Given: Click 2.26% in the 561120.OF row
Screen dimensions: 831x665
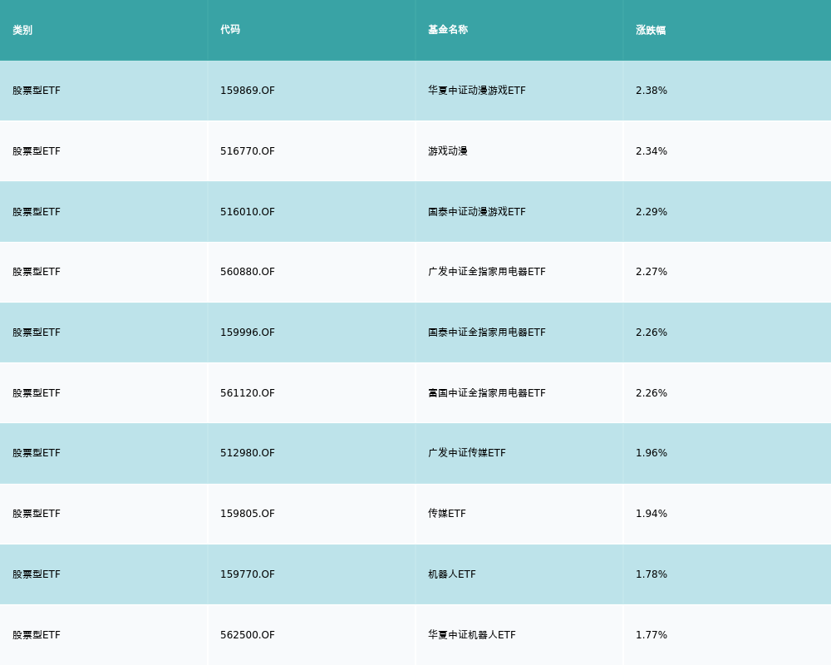Looking at the screenshot, I should coord(652,393).
